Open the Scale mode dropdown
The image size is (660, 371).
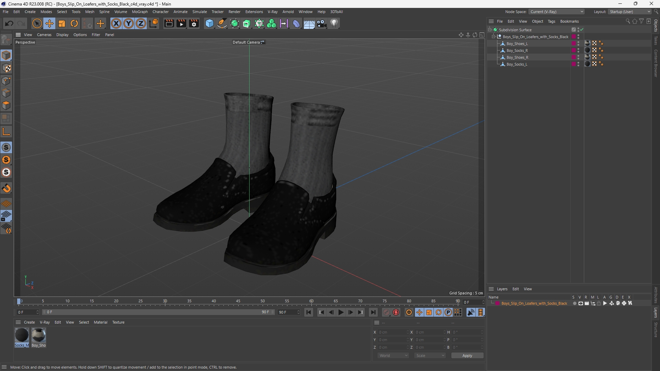point(430,356)
